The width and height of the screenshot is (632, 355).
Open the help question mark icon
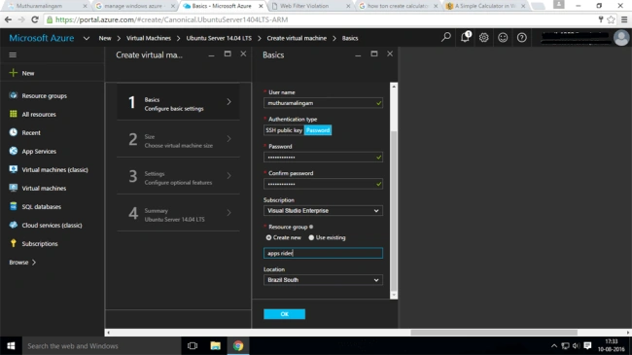click(x=521, y=38)
